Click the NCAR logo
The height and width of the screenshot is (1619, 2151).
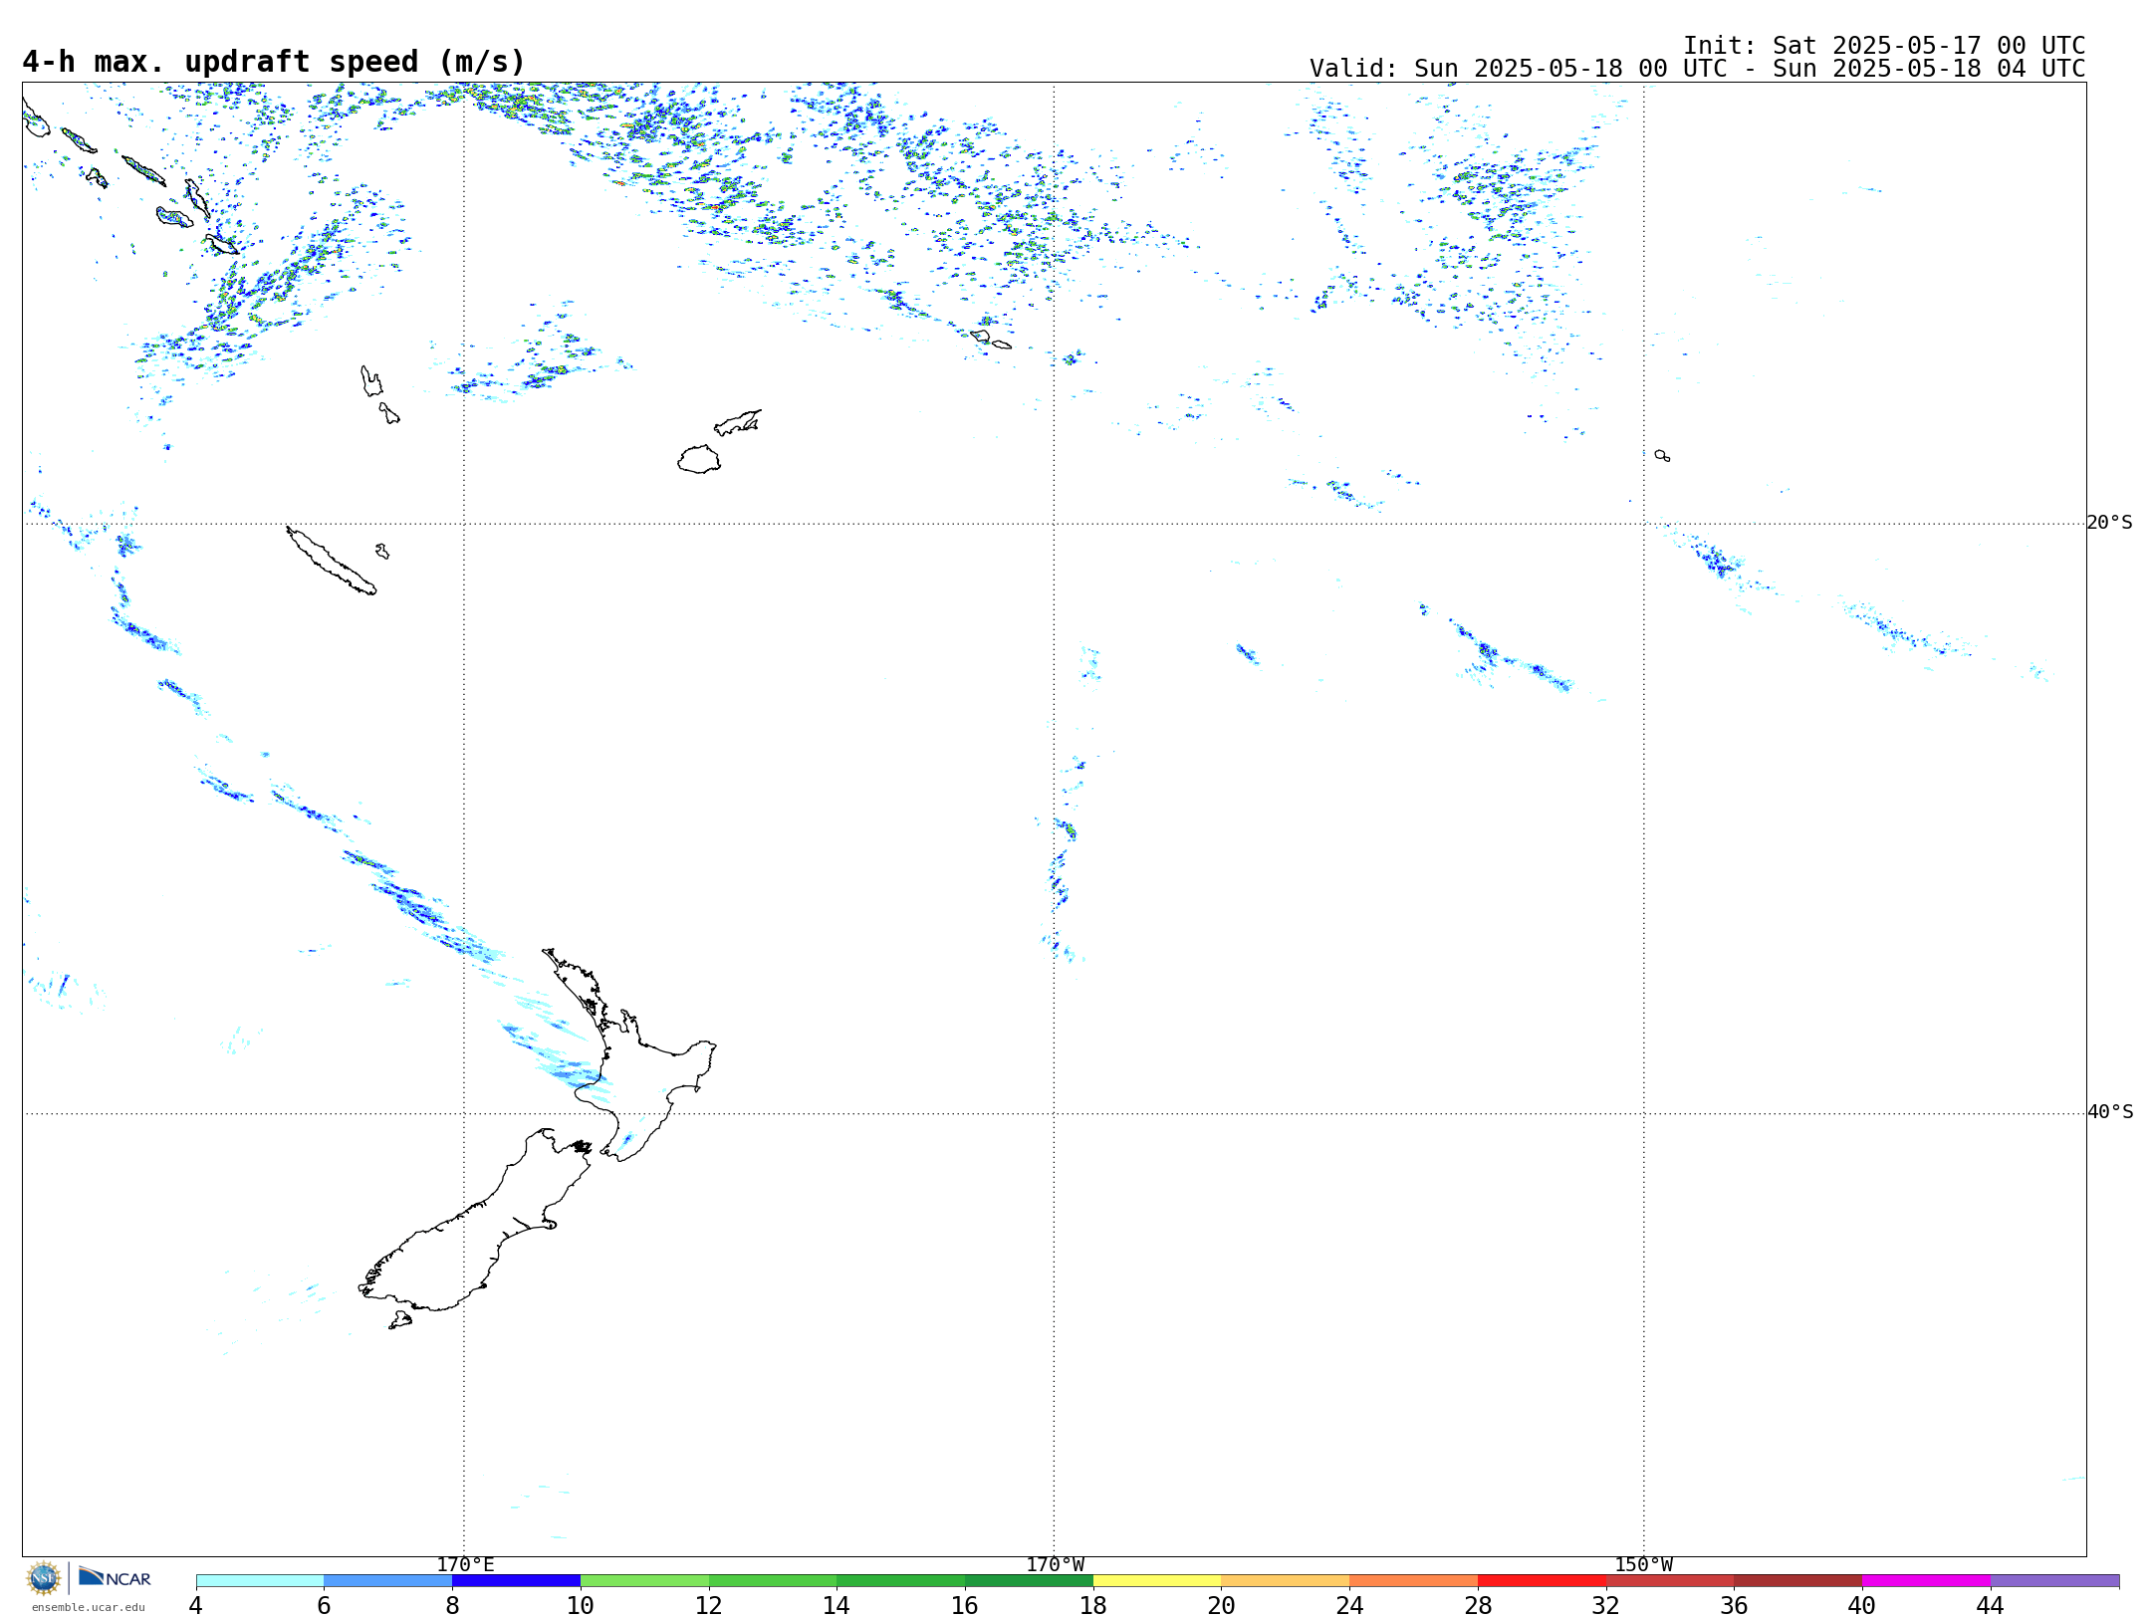pyautogui.click(x=115, y=1577)
